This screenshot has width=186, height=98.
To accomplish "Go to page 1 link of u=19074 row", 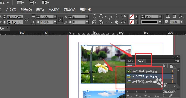I will click(172, 71).
